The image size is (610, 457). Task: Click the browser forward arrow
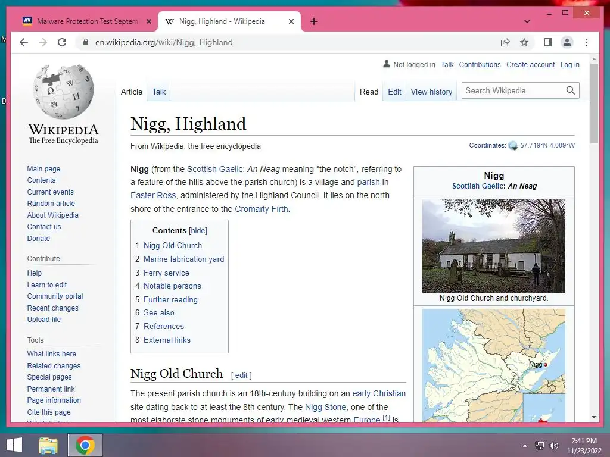43,42
